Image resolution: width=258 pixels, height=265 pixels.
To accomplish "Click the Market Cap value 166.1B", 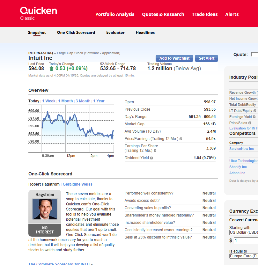I will (209, 124).
